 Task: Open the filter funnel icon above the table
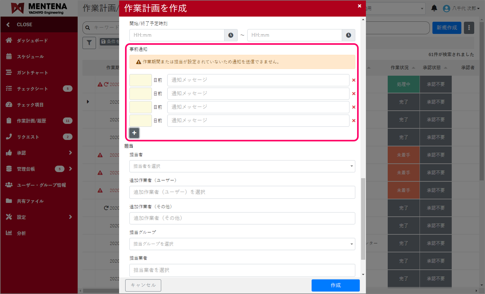(89, 43)
